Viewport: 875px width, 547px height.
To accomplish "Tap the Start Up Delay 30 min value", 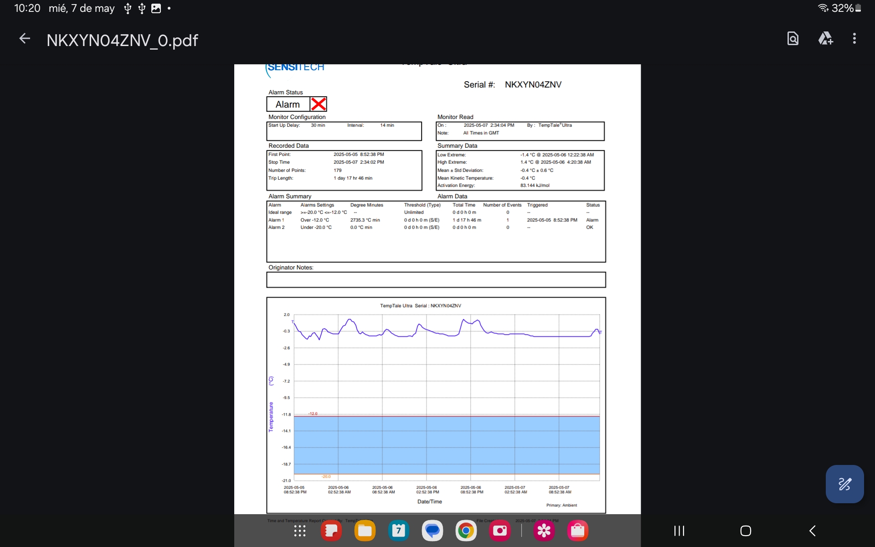I will click(x=318, y=125).
